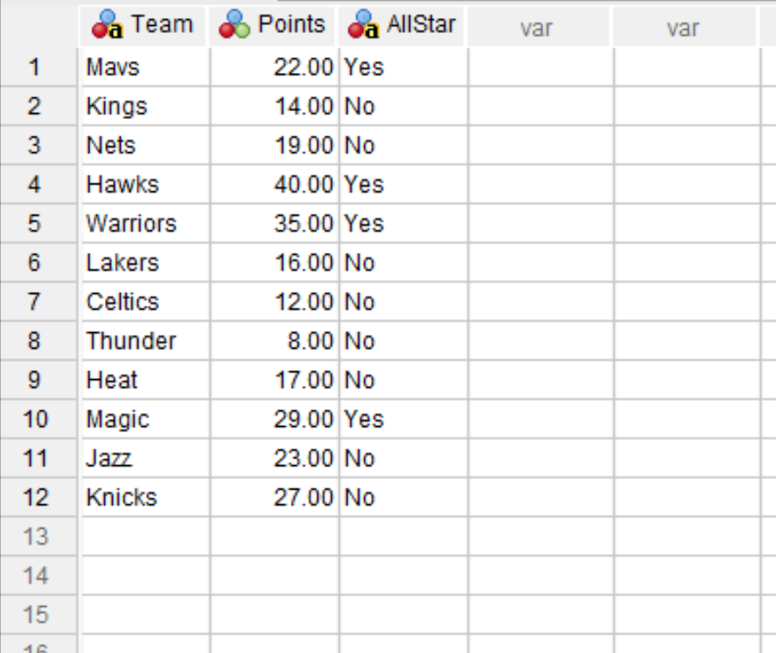Click the Mavs team cell
The width and height of the screenshot is (776, 653).
click(x=145, y=67)
